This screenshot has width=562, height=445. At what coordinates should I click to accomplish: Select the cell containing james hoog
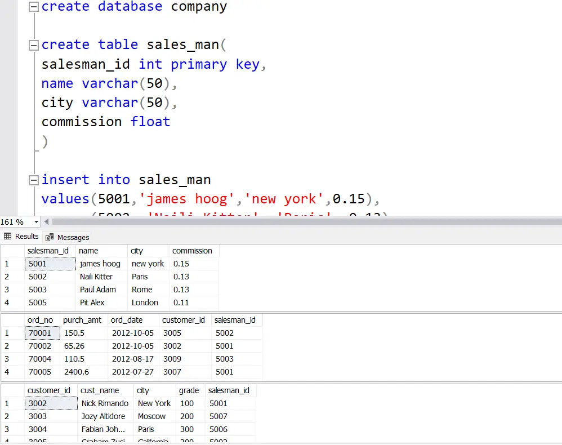[x=100, y=263]
